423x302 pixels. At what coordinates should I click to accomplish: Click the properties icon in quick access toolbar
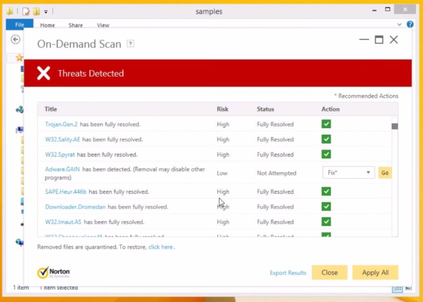coord(25,11)
